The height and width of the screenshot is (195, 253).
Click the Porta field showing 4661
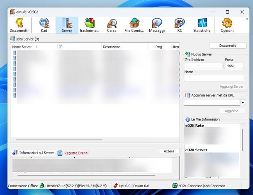[x=234, y=66]
